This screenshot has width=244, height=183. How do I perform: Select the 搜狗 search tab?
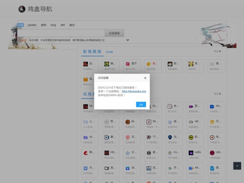point(44,25)
